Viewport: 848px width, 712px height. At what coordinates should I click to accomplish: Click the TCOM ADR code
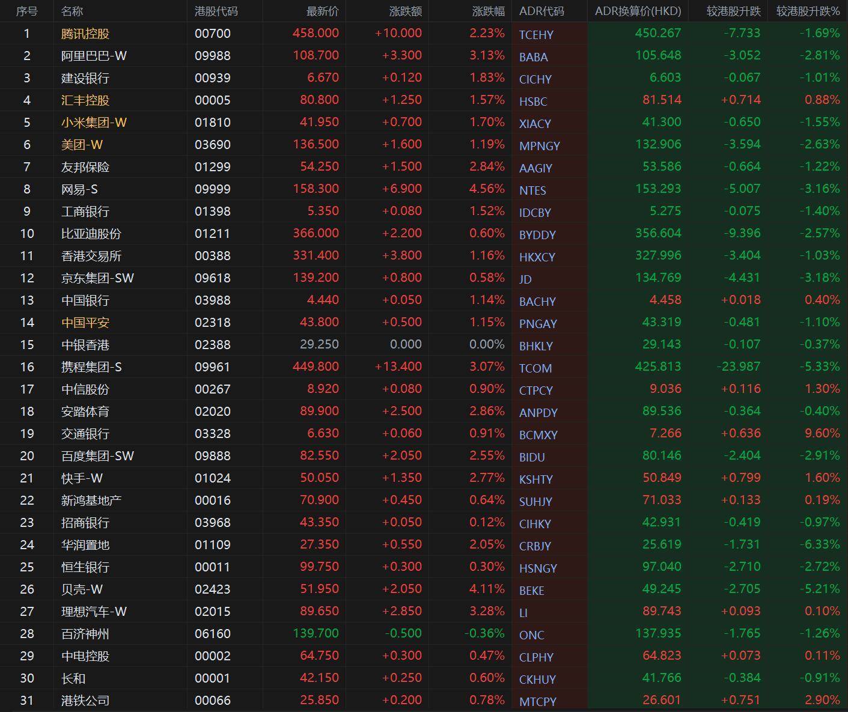coord(535,368)
